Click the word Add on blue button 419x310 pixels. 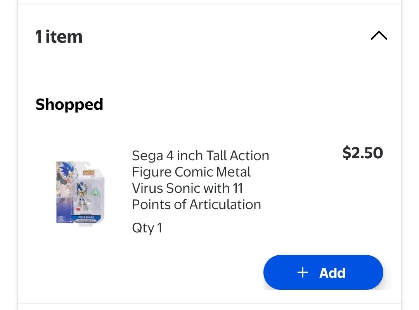click(x=332, y=273)
